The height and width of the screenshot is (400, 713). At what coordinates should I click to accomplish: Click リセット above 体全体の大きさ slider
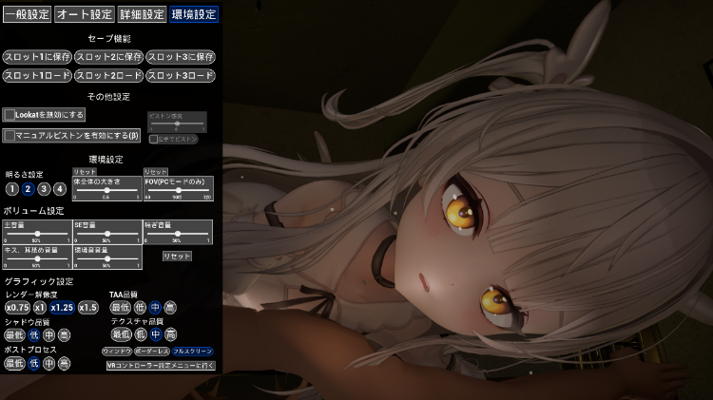coord(85,172)
